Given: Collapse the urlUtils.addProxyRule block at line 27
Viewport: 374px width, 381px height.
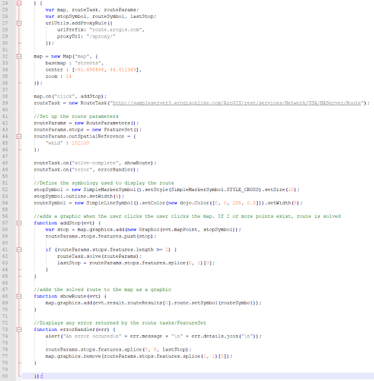Looking at the screenshot, I should coord(19,23).
